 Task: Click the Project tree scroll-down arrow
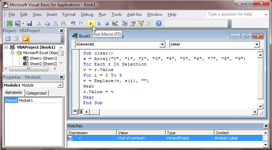click(x=61, y=63)
